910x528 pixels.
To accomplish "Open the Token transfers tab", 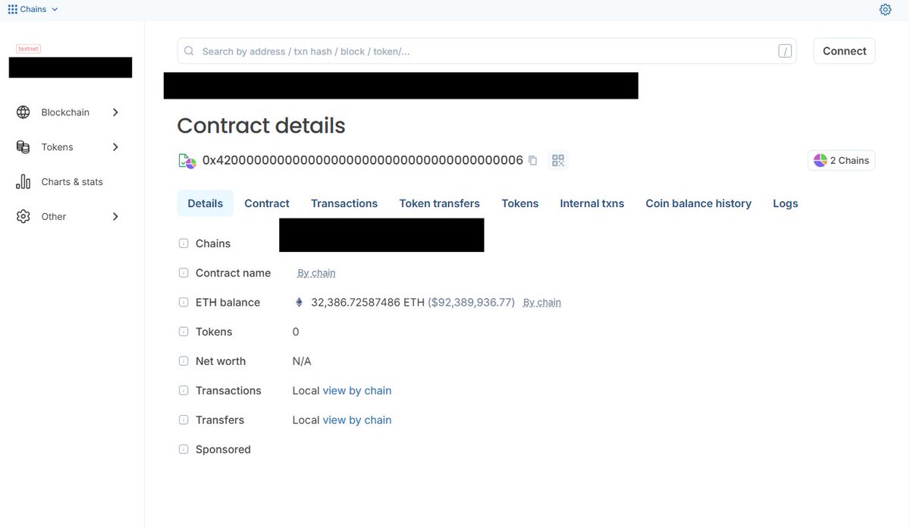I will [440, 203].
